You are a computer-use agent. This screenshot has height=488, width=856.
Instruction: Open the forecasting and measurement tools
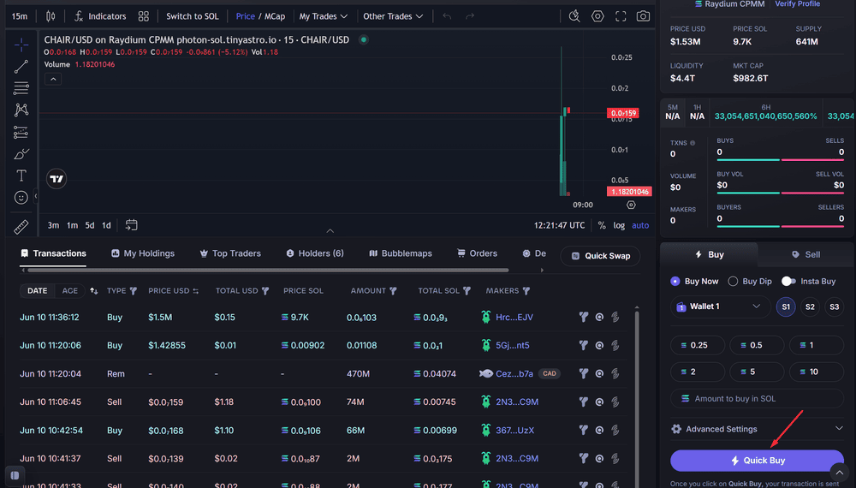point(21,132)
